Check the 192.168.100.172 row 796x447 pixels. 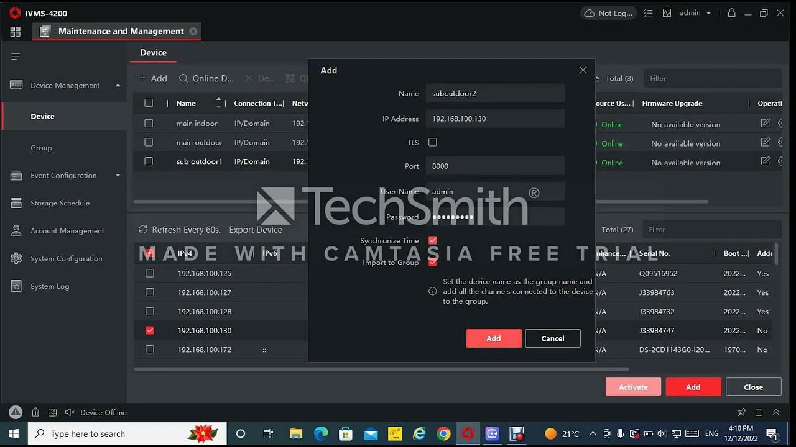(150, 350)
